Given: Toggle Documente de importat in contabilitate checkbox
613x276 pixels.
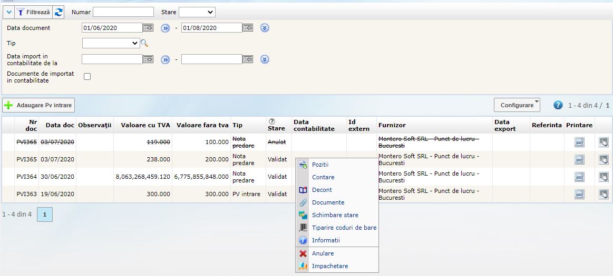Looking at the screenshot, I should [x=87, y=77].
